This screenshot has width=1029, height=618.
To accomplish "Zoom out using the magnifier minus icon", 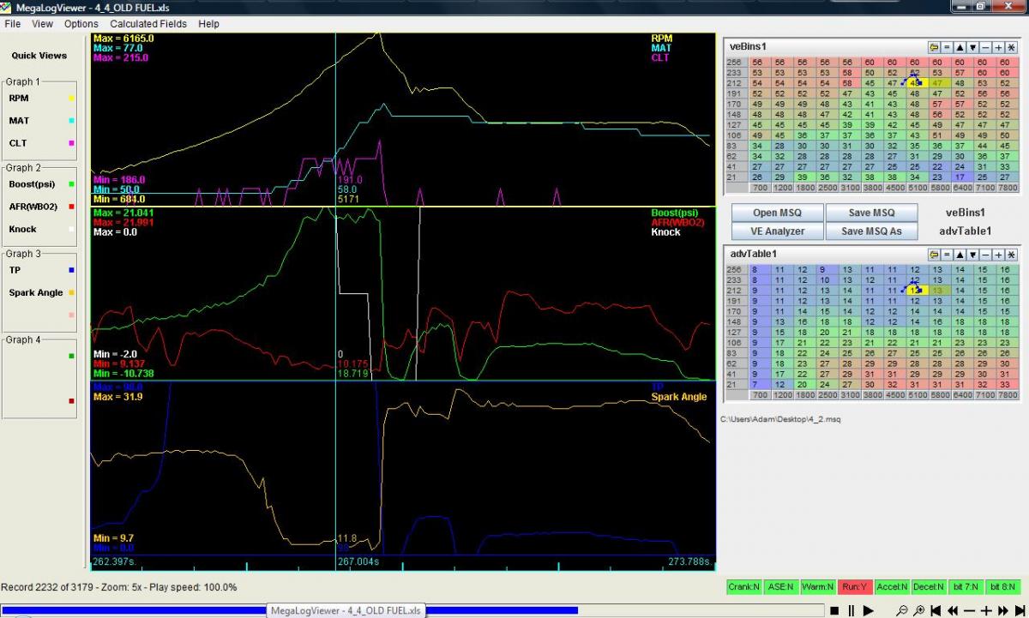I will 901,610.
